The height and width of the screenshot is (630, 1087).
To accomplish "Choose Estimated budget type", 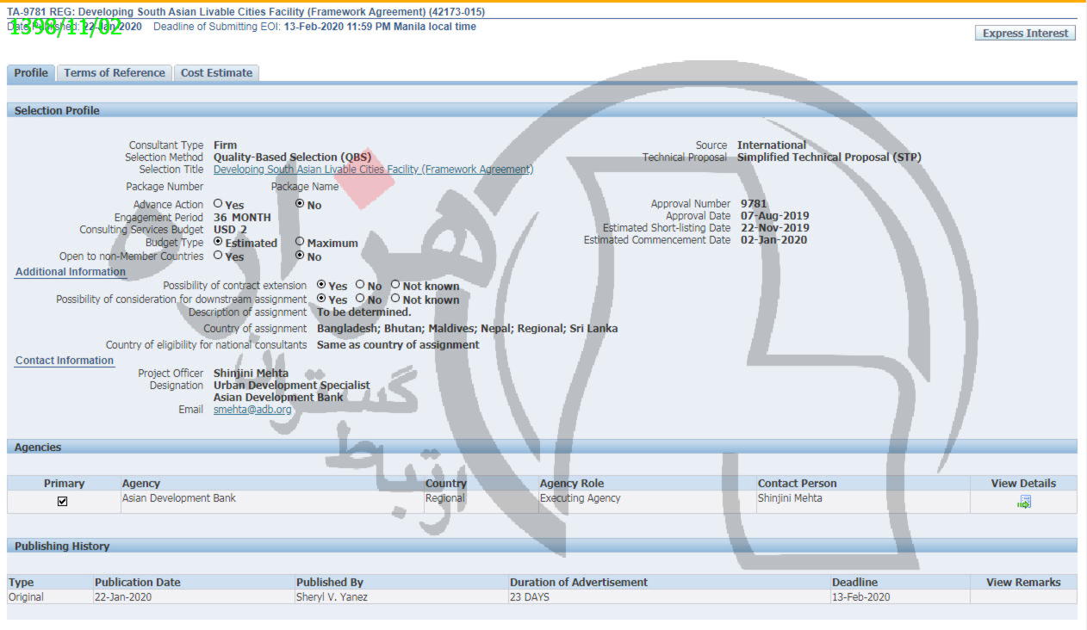I will (218, 242).
